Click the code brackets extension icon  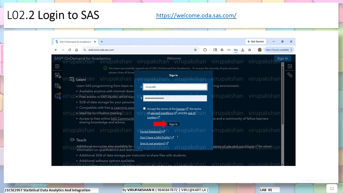point(229,50)
